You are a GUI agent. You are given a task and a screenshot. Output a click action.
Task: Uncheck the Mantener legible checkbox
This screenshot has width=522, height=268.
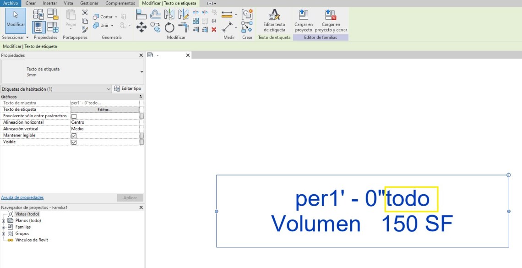tap(74, 136)
